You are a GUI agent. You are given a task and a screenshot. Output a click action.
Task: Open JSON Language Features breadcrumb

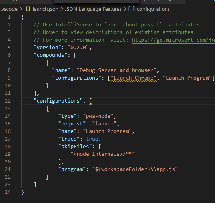pyautogui.click(x=93, y=9)
